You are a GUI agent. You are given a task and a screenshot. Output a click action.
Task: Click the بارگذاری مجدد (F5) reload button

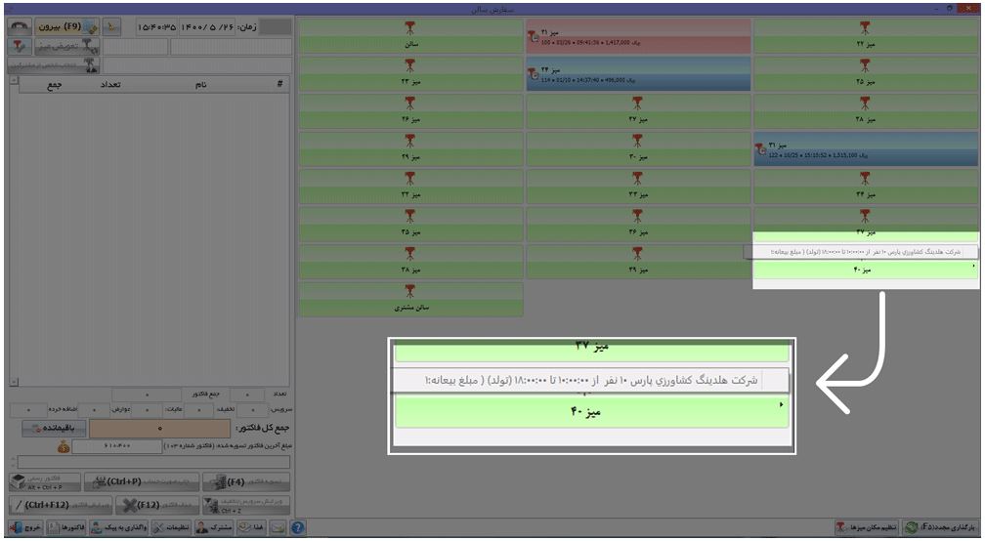click(x=941, y=527)
